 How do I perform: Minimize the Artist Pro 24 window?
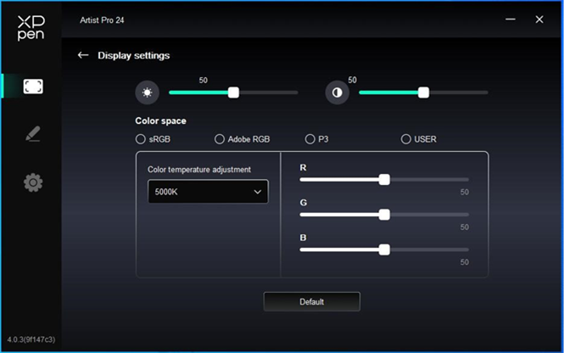click(510, 20)
